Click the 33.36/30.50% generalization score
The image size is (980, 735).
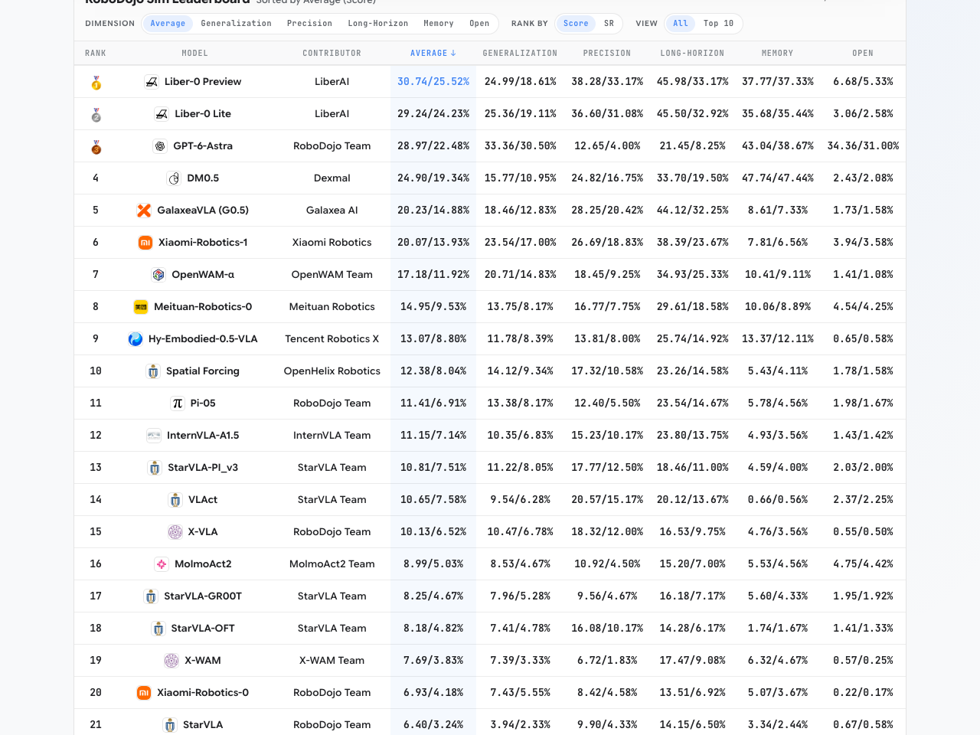[x=520, y=146]
